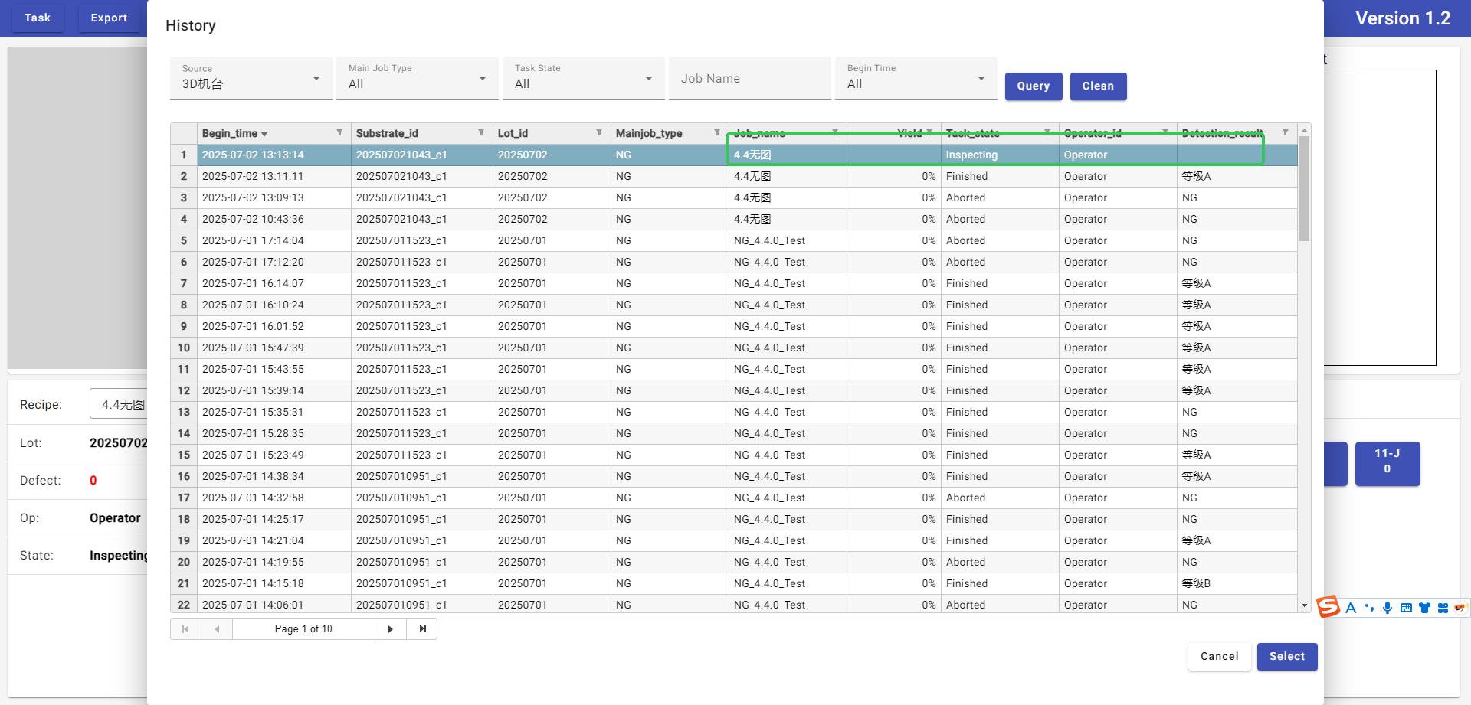This screenshot has width=1471, height=705.
Task: Open filter for Substrate_id column
Action: click(x=481, y=133)
